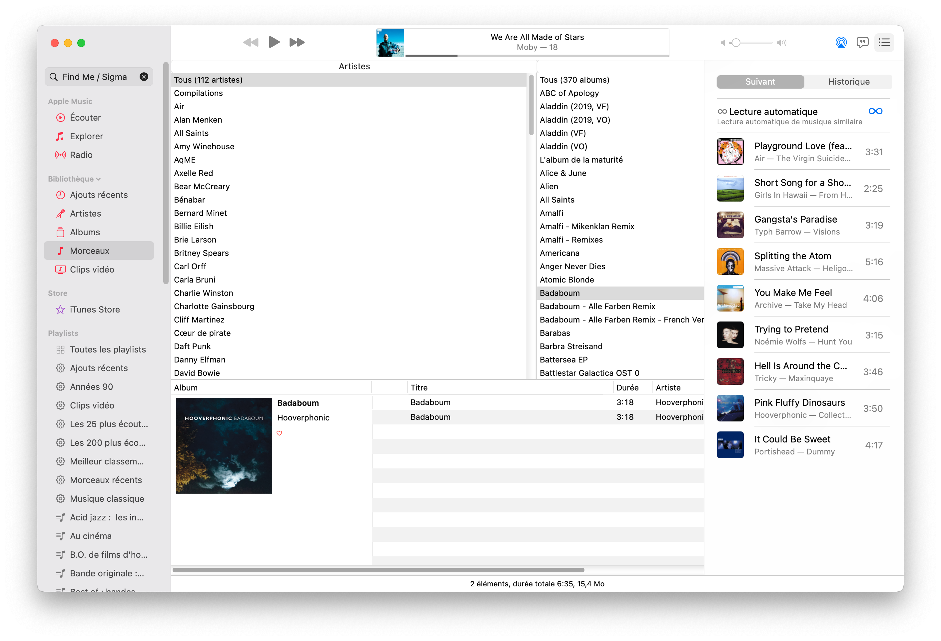Open the Morceaux récents playlist
The image size is (941, 641).
click(98, 480)
